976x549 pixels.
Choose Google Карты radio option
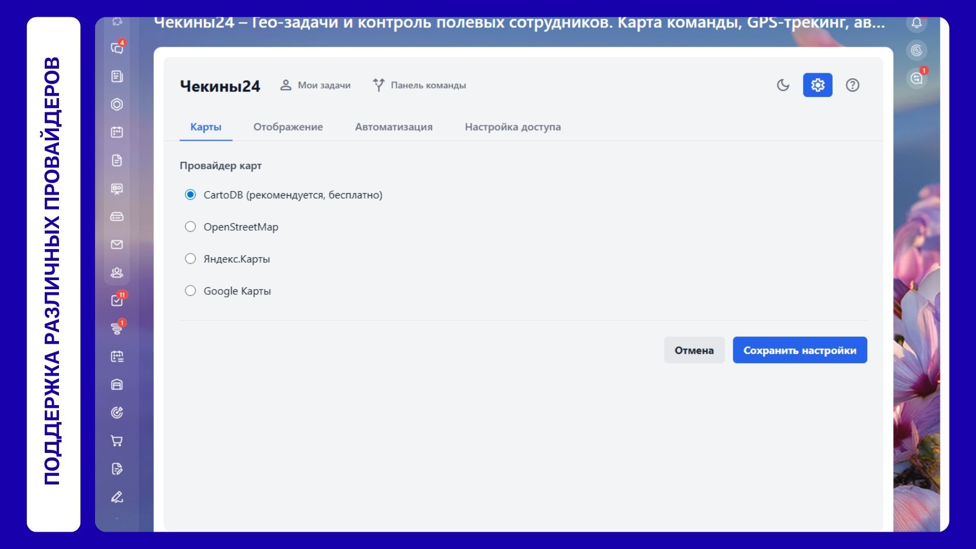(x=190, y=291)
